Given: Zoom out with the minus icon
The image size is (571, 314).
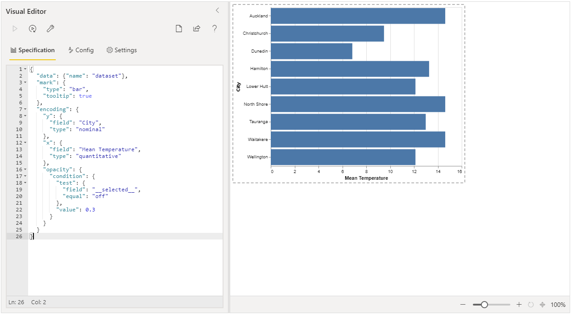Looking at the screenshot, I should 463,305.
